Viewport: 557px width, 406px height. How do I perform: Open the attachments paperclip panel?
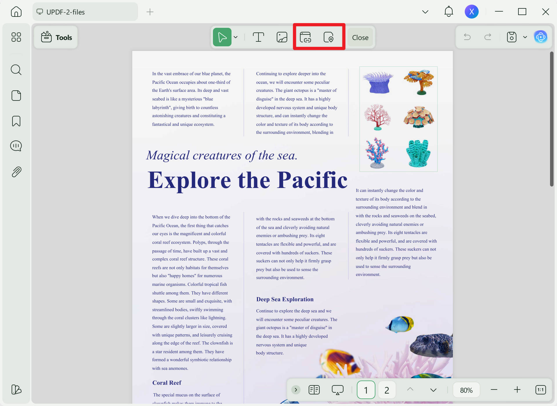(16, 172)
